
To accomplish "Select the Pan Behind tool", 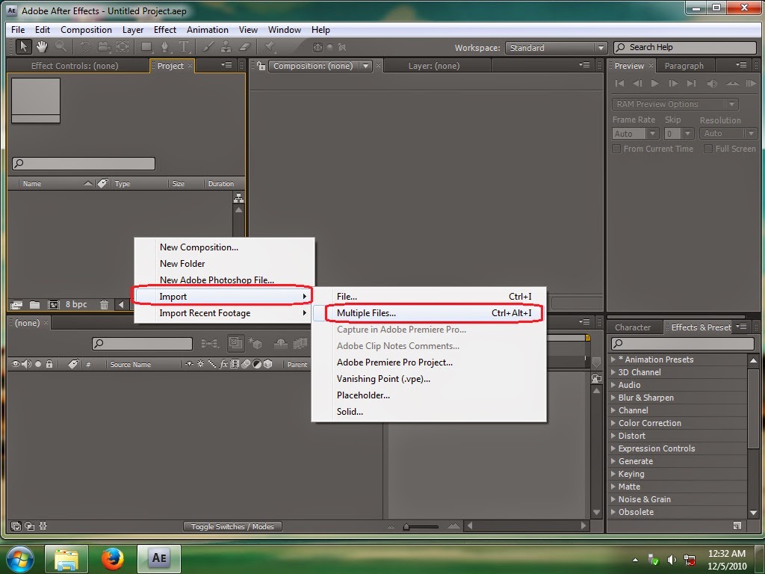I will pos(123,47).
